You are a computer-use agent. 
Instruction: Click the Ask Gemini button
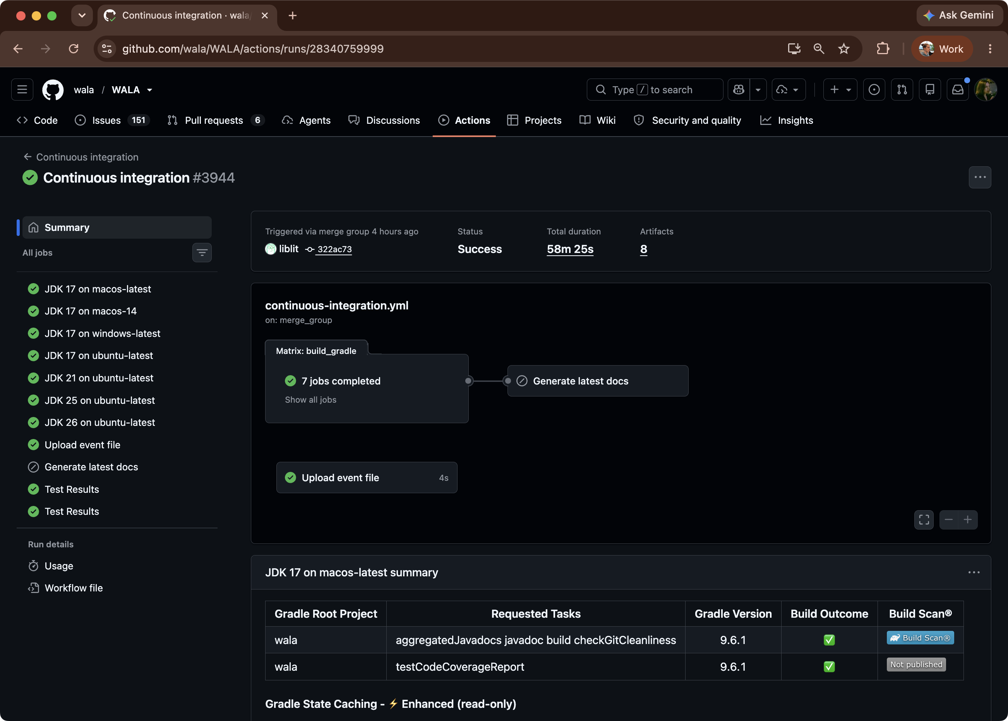point(960,15)
